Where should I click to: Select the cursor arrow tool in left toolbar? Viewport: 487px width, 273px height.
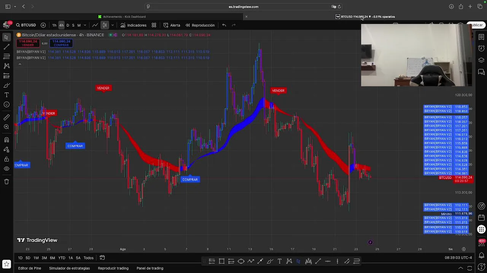6,37
